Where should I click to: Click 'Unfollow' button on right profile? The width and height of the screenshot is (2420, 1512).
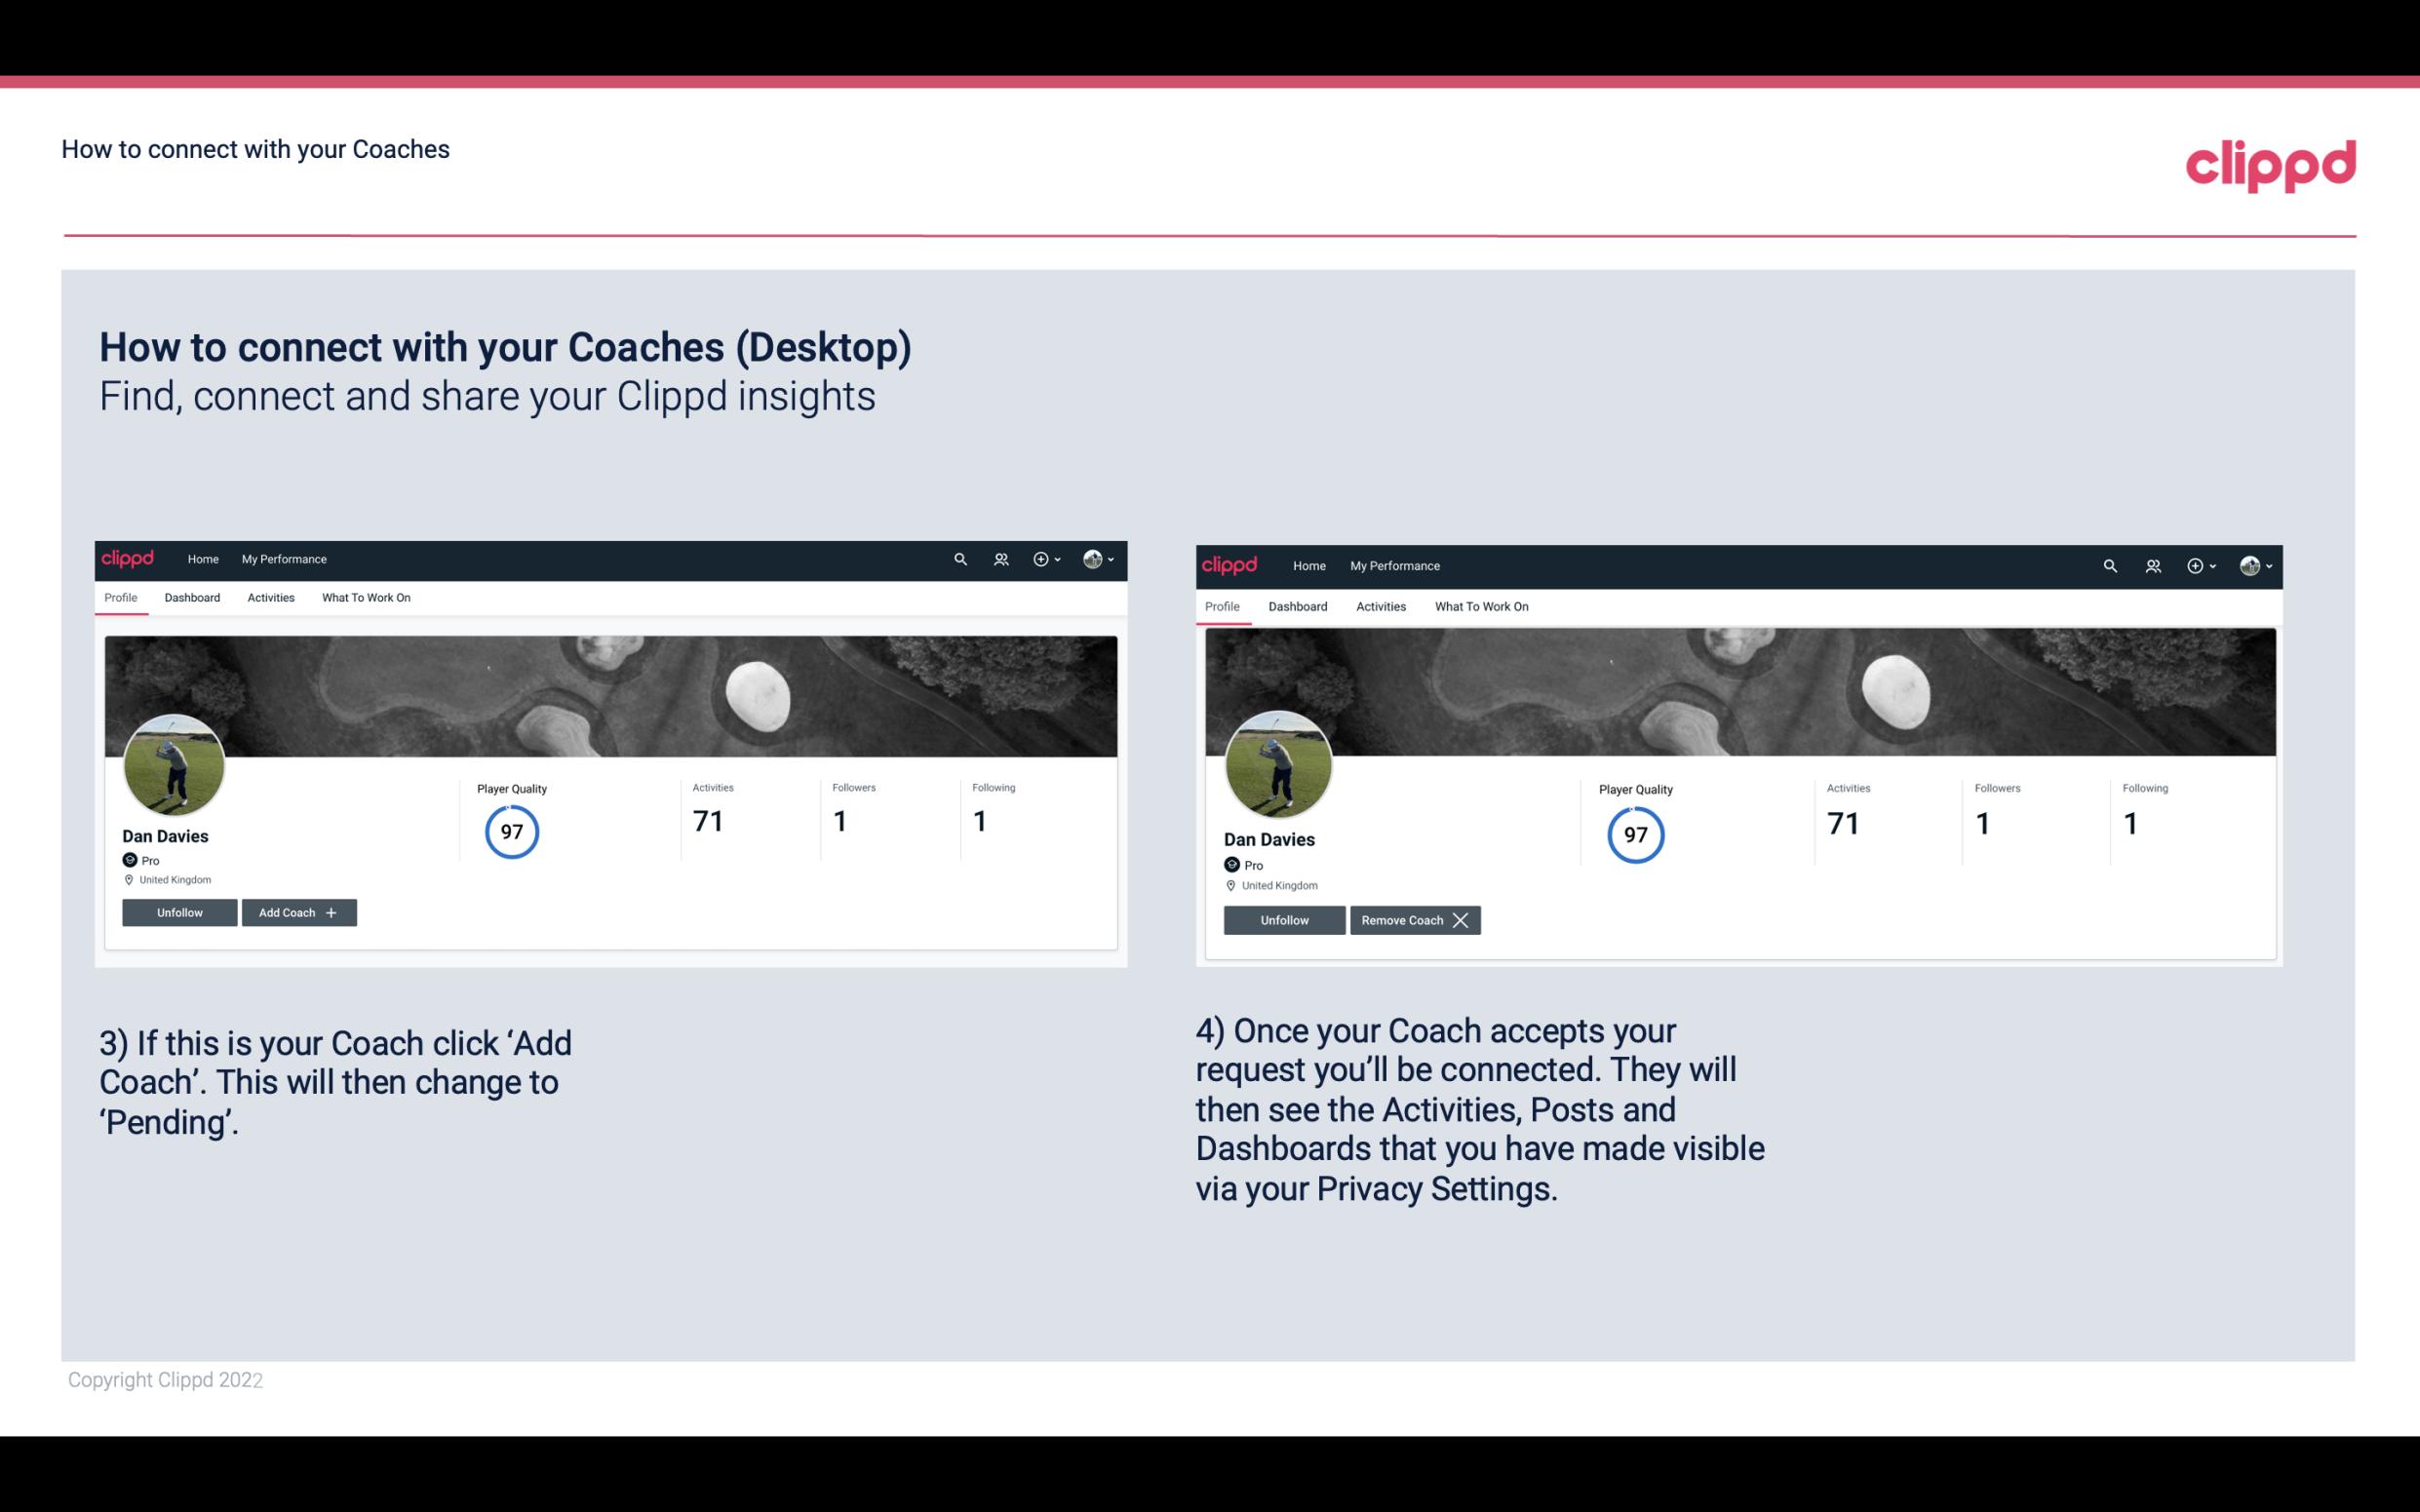click(x=1284, y=919)
